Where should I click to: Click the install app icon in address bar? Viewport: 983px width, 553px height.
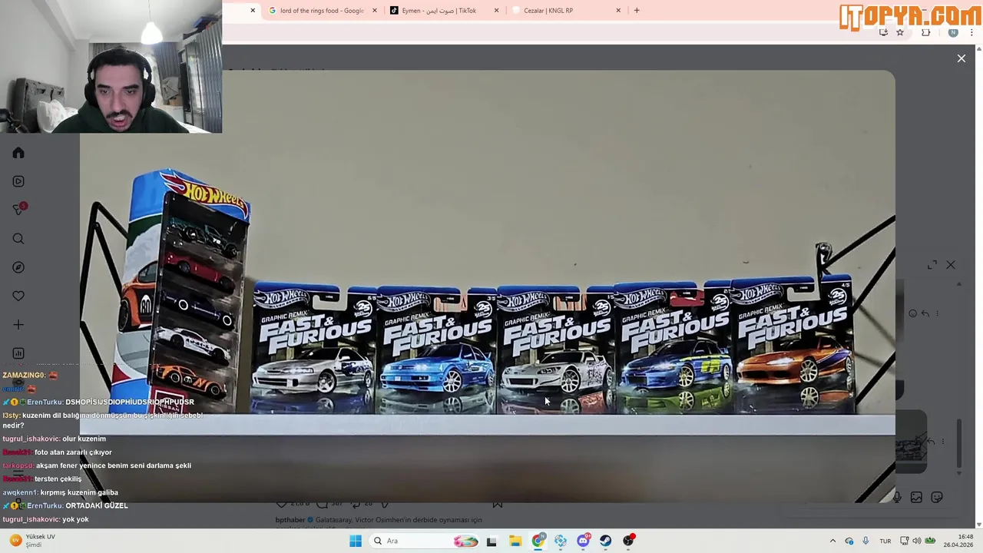[x=883, y=32]
